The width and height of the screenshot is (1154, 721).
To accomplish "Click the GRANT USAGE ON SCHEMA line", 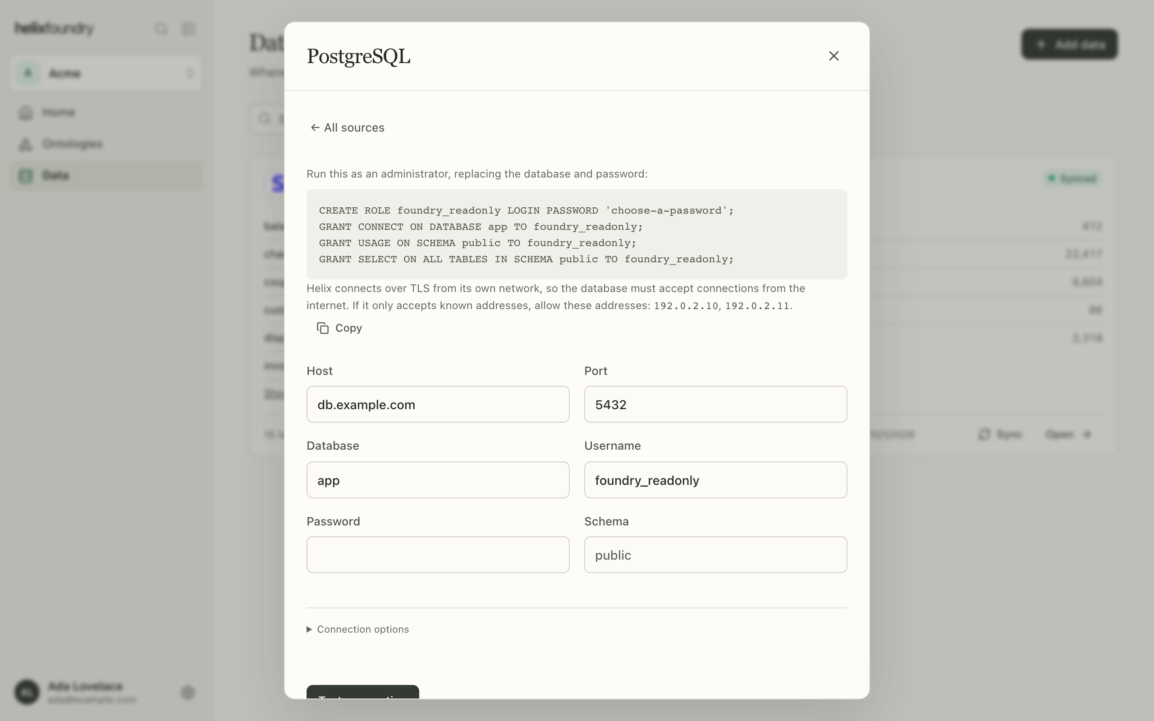I will tap(478, 243).
